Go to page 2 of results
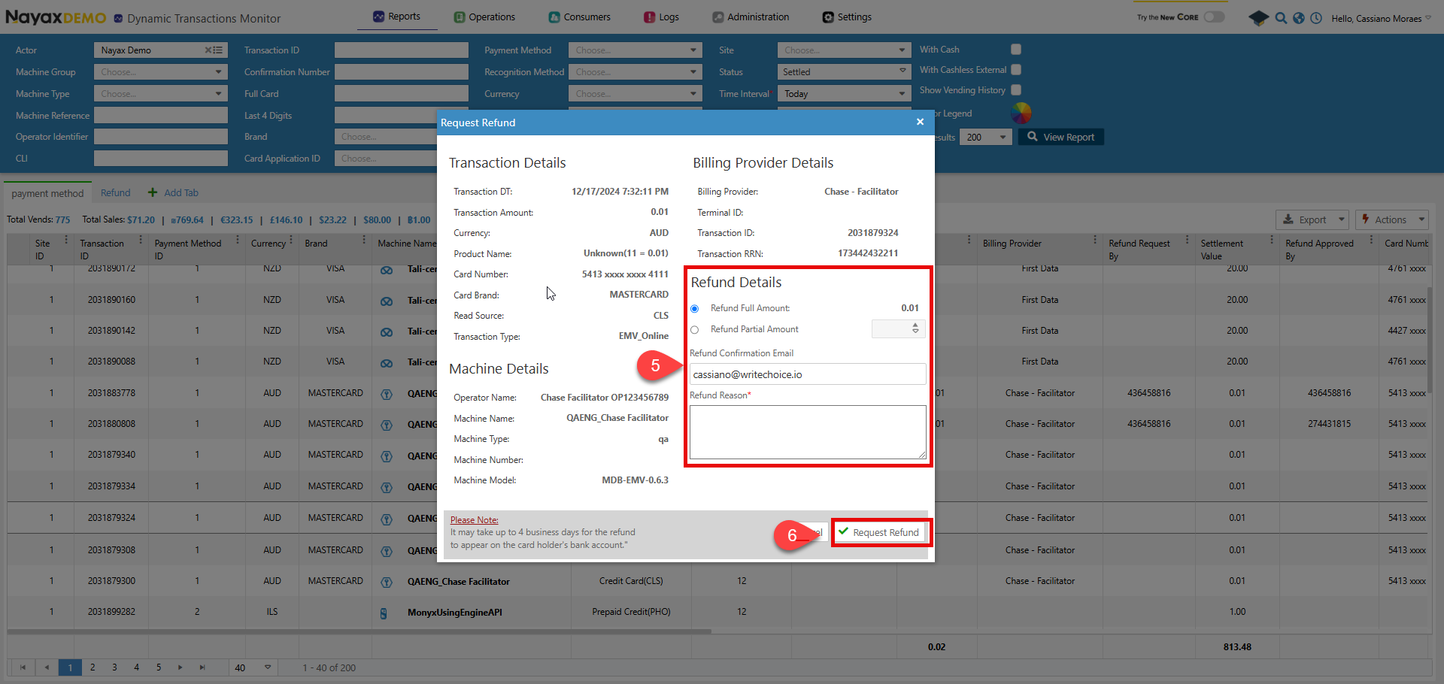The width and height of the screenshot is (1444, 684). click(93, 667)
